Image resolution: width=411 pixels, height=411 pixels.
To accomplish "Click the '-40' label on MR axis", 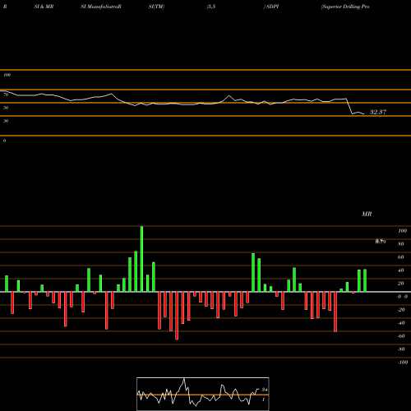I will (x=401, y=323).
